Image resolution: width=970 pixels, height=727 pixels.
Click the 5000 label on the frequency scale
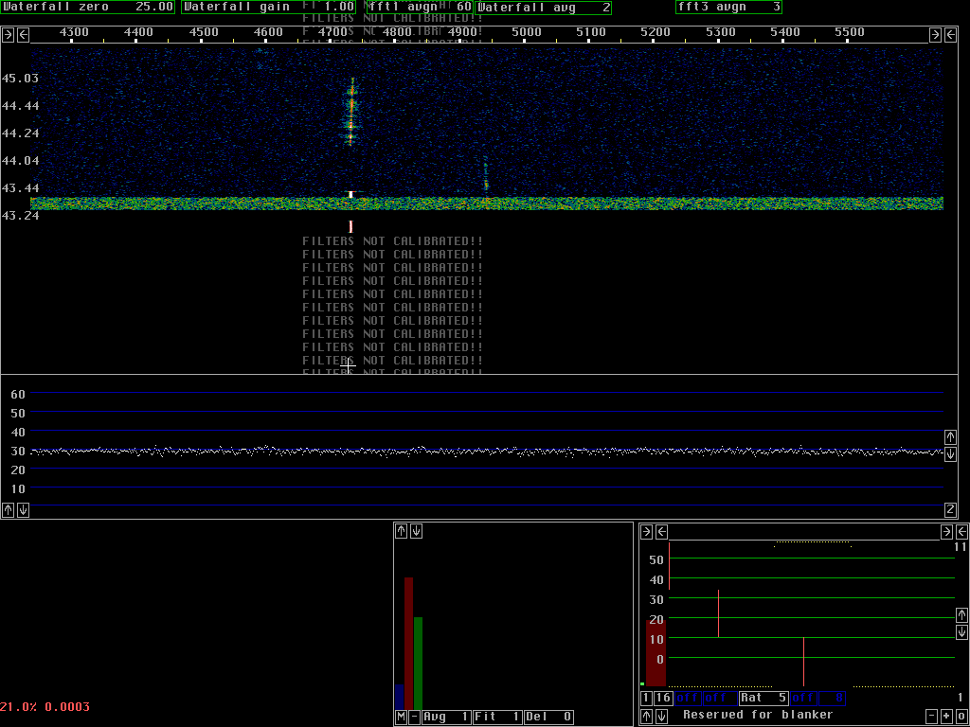526,32
